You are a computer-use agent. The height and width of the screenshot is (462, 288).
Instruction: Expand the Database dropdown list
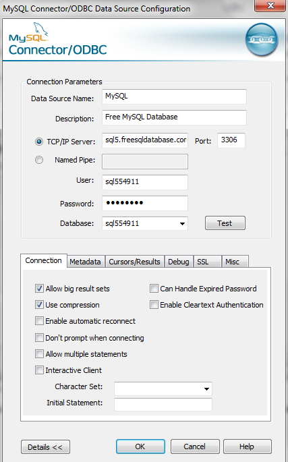click(x=183, y=224)
